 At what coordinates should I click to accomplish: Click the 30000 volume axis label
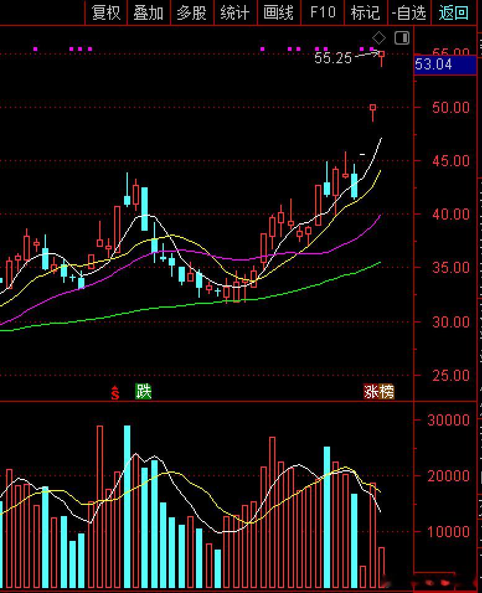(x=449, y=420)
